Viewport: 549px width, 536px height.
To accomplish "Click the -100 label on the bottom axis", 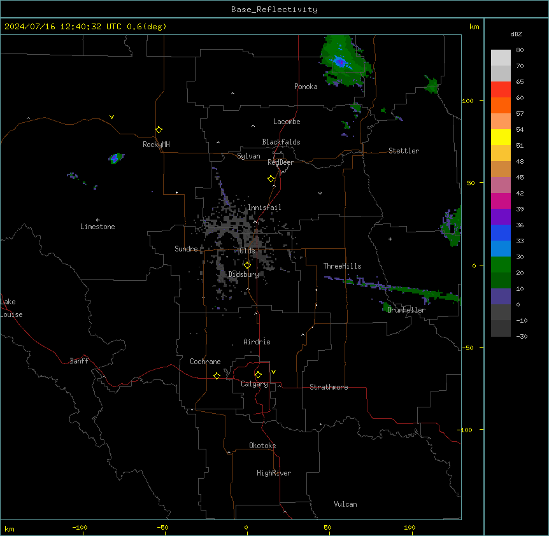I will pyautogui.click(x=80, y=527).
